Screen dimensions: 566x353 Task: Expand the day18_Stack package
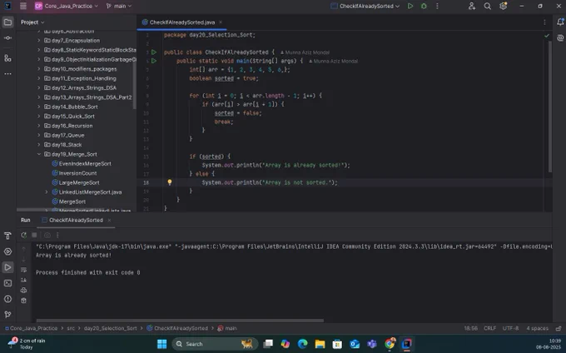[39, 145]
